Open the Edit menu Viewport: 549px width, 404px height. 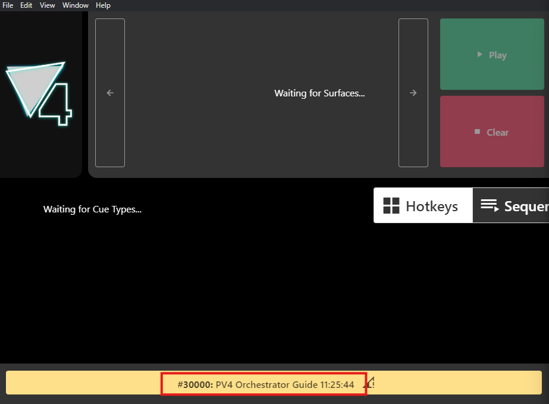tap(26, 5)
